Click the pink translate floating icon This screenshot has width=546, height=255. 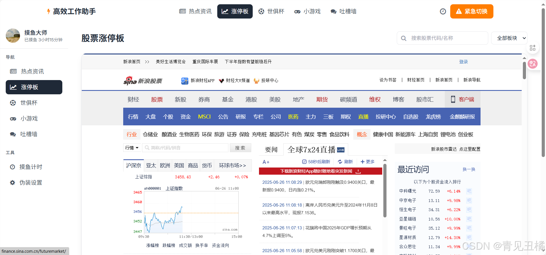pyautogui.click(x=533, y=64)
